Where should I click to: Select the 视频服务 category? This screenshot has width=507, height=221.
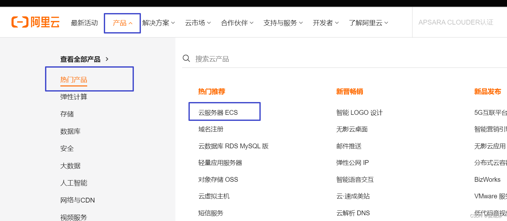pyautogui.click(x=74, y=217)
